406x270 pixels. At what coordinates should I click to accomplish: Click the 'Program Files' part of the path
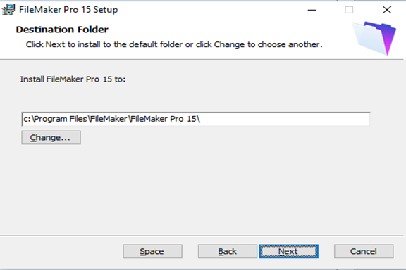point(61,119)
